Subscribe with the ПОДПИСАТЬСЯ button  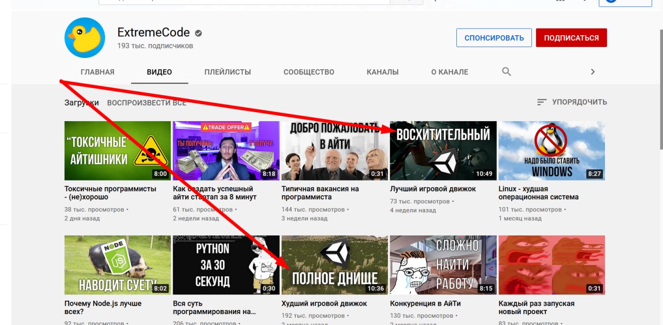[x=571, y=38]
